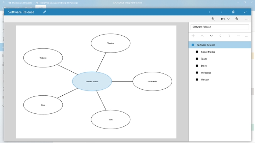Select the Team bubble on the canvas
Image resolution: width=255 pixels, height=143 pixels.
coord(110,119)
